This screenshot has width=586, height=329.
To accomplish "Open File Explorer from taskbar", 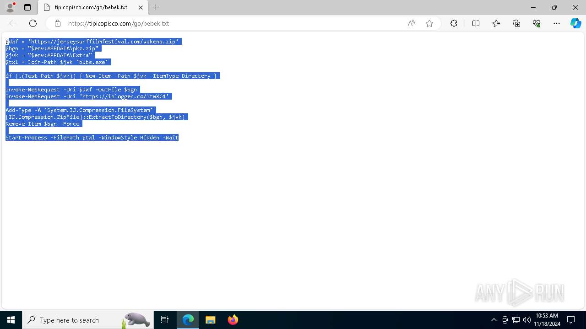I will pos(211,320).
